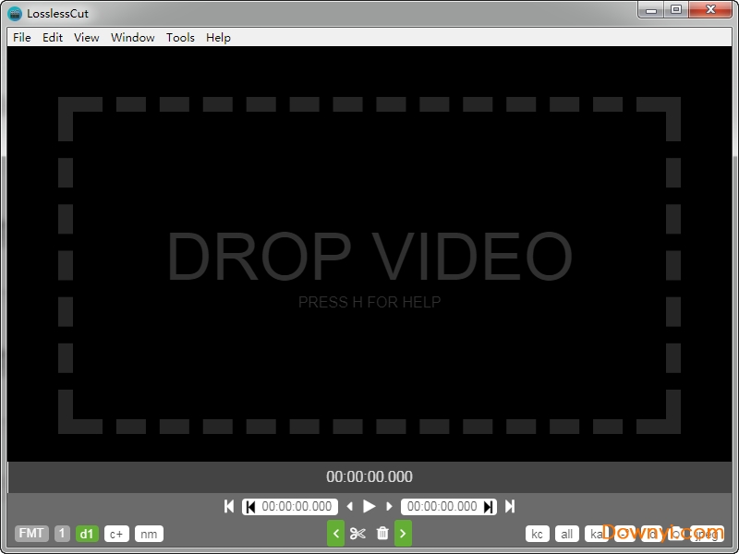Toggle the c+ option

click(116, 534)
